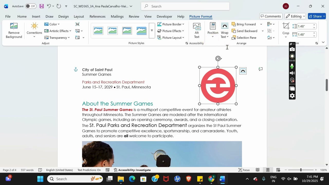Screen dimensions: 329x185
Task: Click the Alt Text button
Action: point(197,31)
